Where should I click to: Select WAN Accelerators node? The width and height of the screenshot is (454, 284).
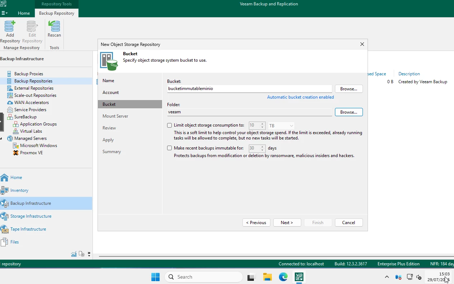(x=32, y=103)
